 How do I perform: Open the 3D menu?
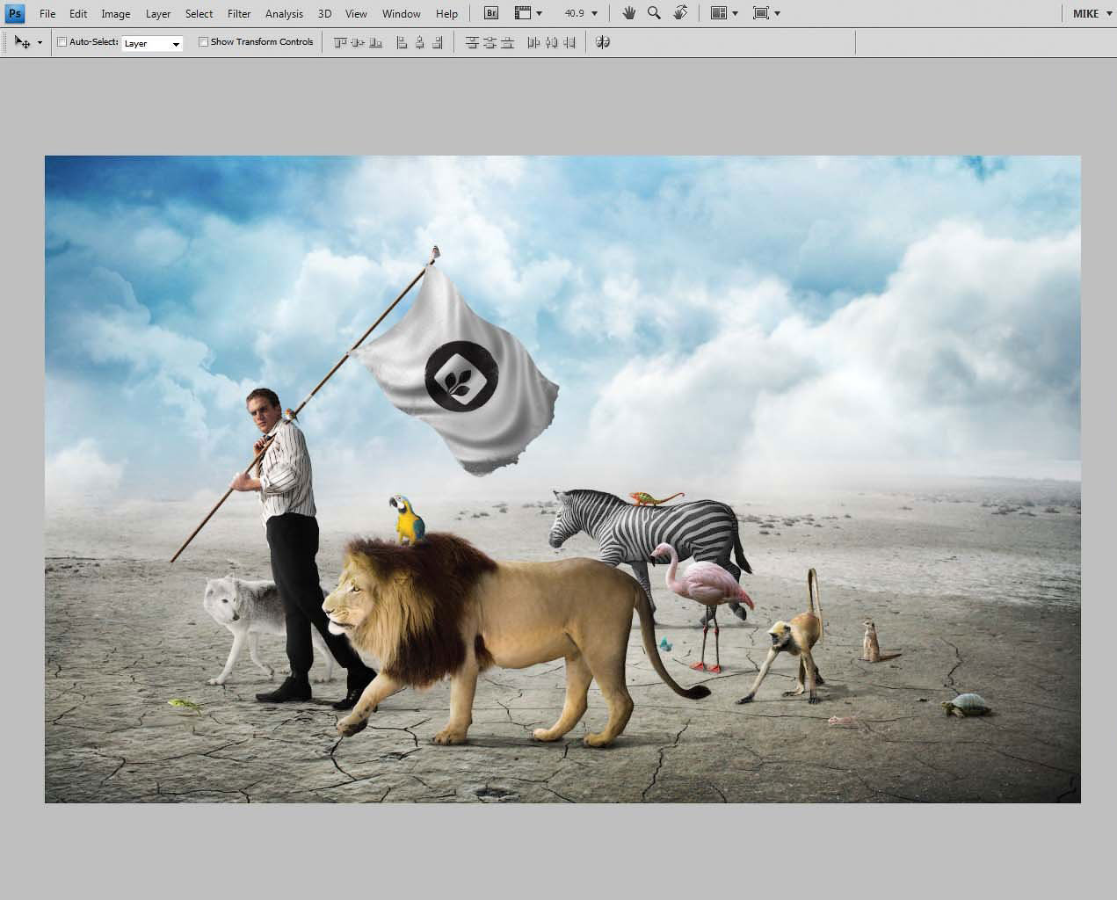click(x=324, y=13)
